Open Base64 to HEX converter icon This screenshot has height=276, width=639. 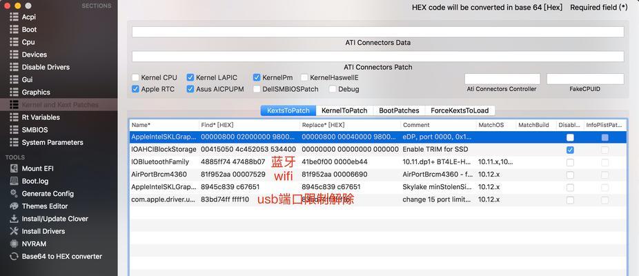point(14,257)
